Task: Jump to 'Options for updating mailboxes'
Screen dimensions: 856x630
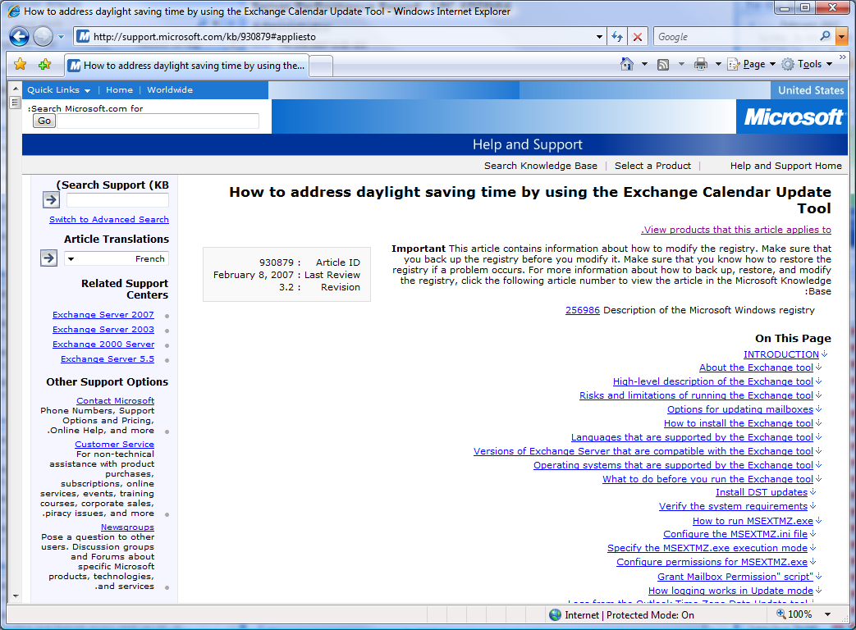Action: point(740,409)
